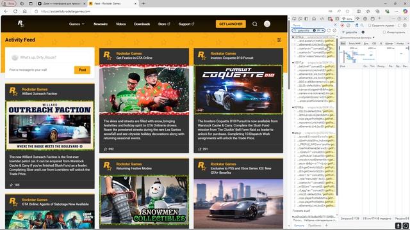Like the Get Festive in GTA Online star

click(105, 149)
